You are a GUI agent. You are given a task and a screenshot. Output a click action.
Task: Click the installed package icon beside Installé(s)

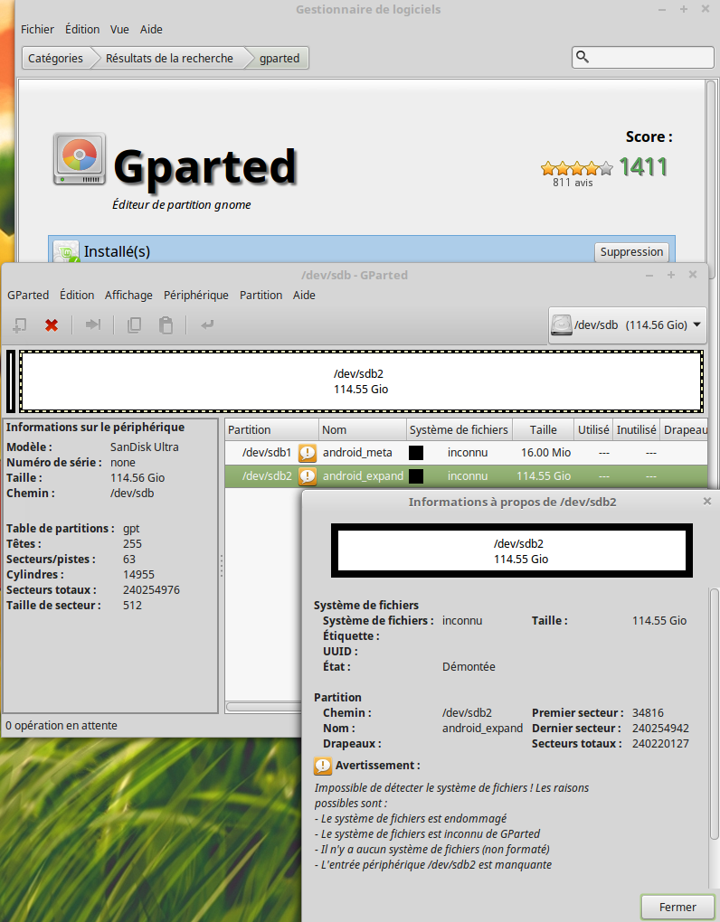pyautogui.click(x=66, y=251)
